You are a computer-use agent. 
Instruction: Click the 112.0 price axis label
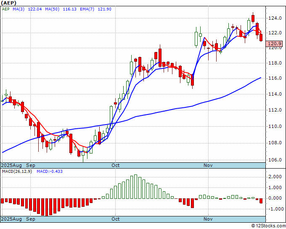(x=275, y=110)
